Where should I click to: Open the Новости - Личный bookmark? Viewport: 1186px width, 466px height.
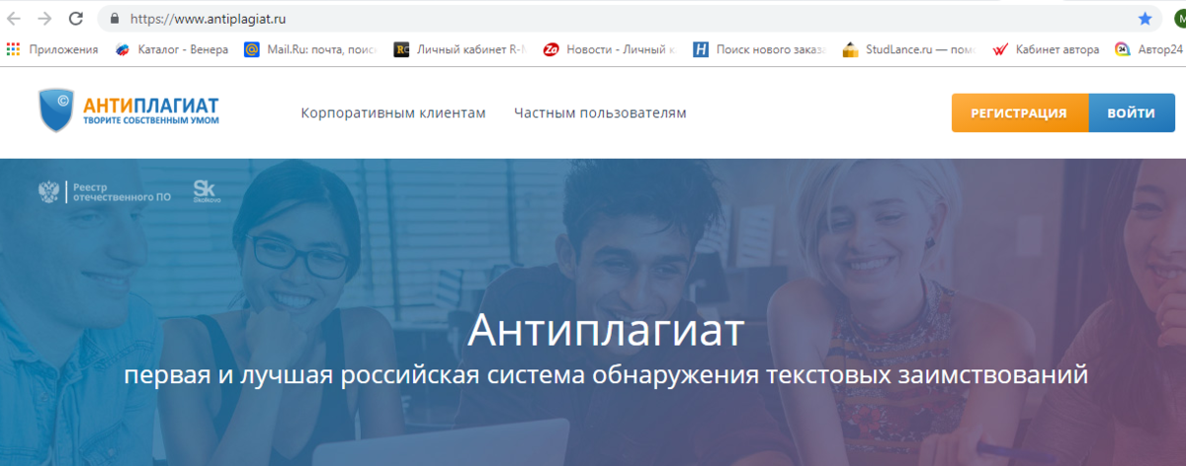coord(610,48)
